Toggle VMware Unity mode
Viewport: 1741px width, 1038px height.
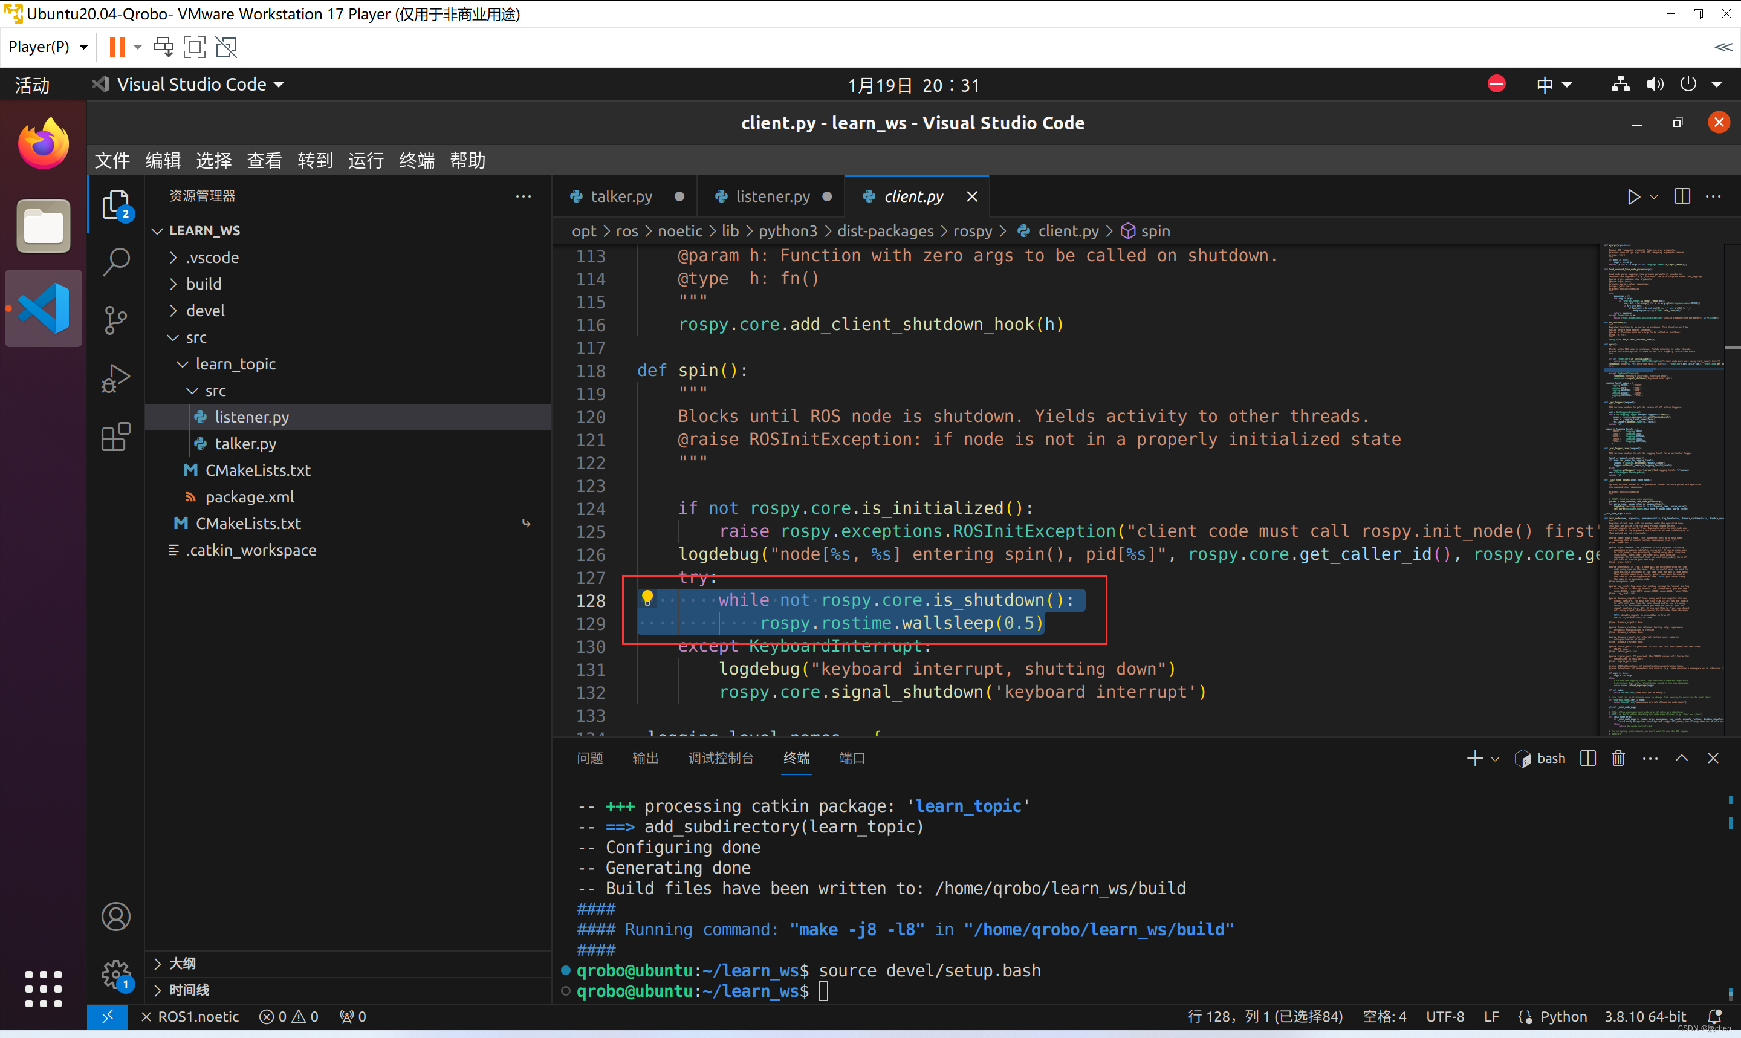tap(227, 47)
